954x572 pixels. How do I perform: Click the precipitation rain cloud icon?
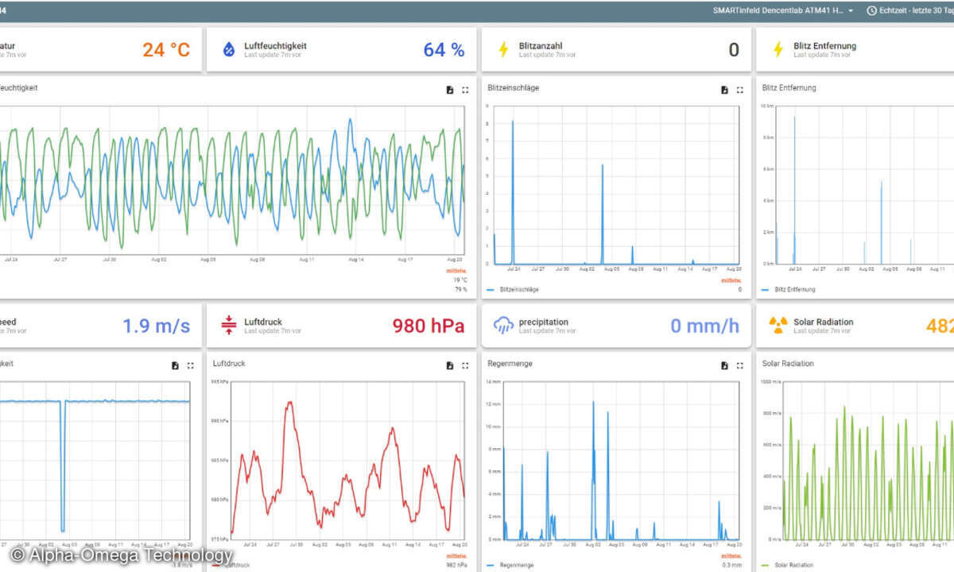point(503,326)
